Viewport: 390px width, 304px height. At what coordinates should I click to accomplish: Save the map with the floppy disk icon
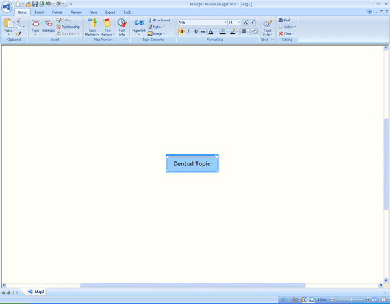click(x=35, y=4)
